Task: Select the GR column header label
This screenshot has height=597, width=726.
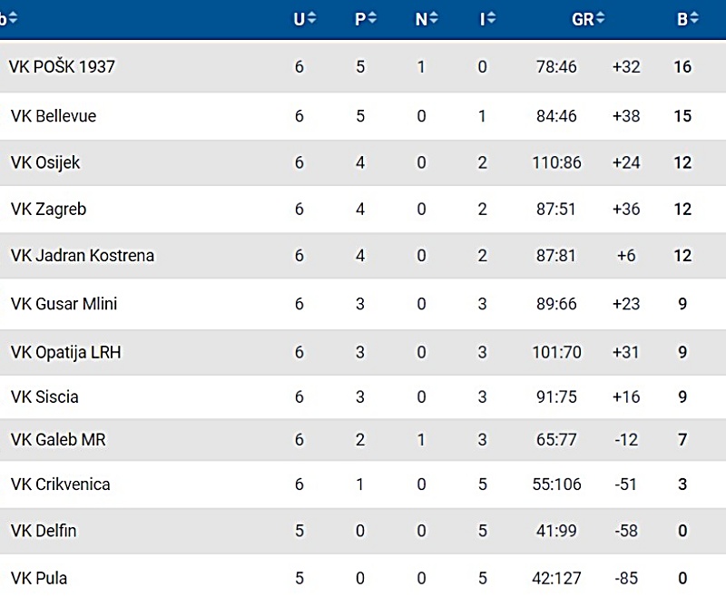Action: [x=583, y=19]
